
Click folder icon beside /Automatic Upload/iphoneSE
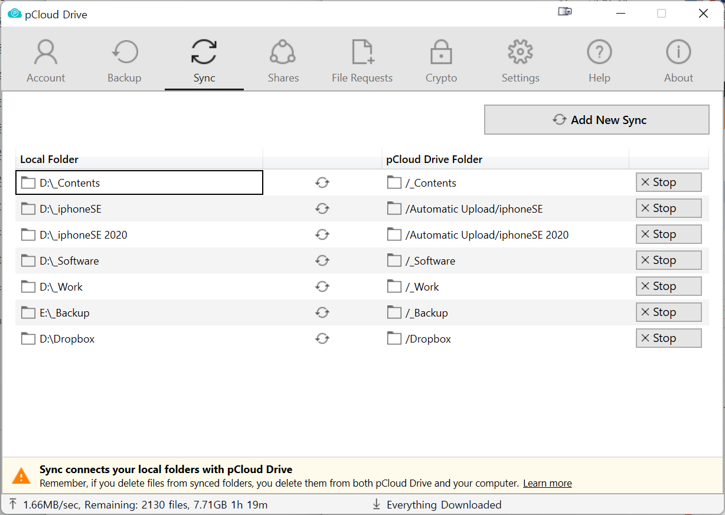click(x=394, y=208)
